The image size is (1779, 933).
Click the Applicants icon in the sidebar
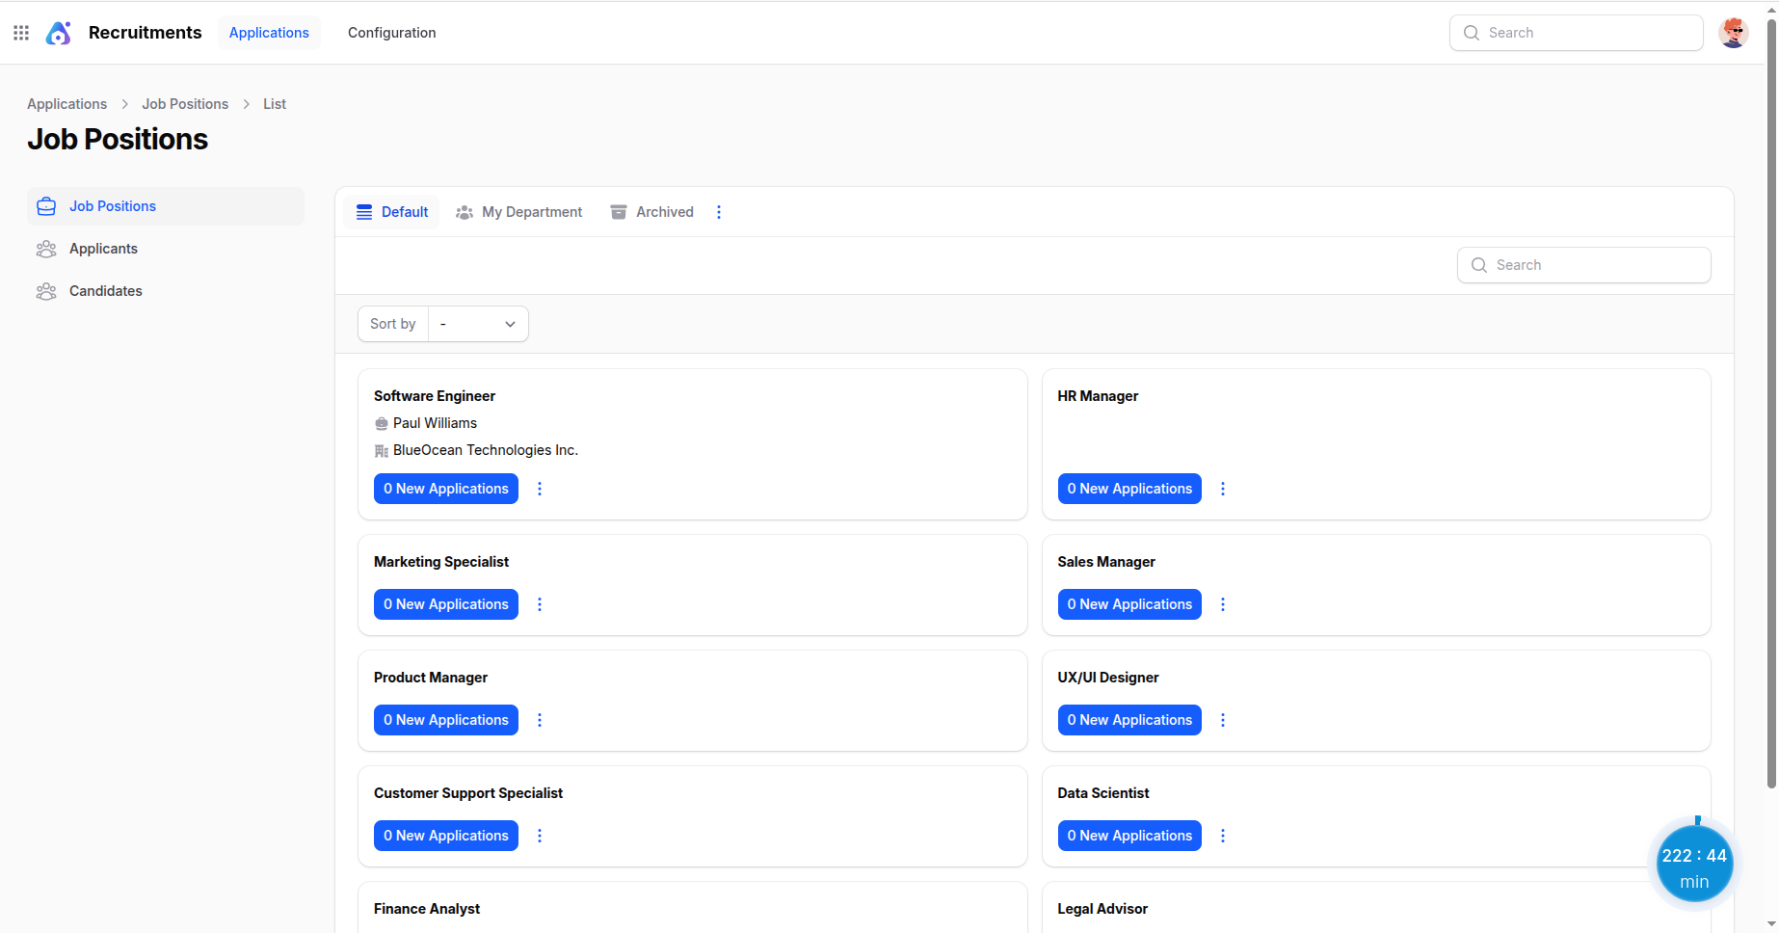pos(46,248)
